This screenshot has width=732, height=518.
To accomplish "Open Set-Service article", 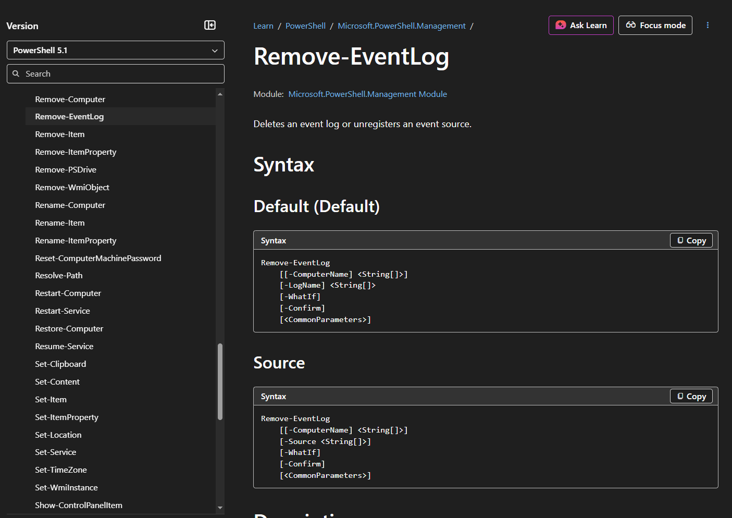I will tap(55, 452).
